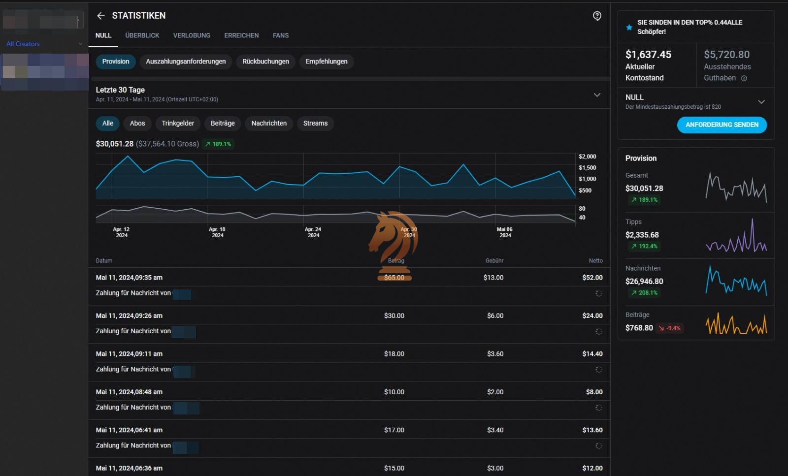Expand the Letzte 30 Tage date range

click(597, 95)
